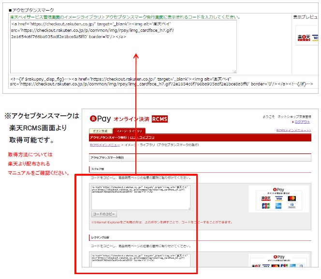Click the red RCMS badge in the header
321x279 pixels.
160,119
